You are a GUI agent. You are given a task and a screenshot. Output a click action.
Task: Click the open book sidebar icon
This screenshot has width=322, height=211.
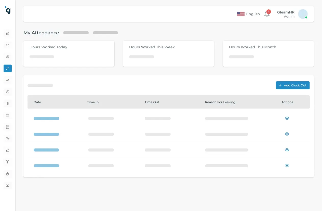point(8,162)
